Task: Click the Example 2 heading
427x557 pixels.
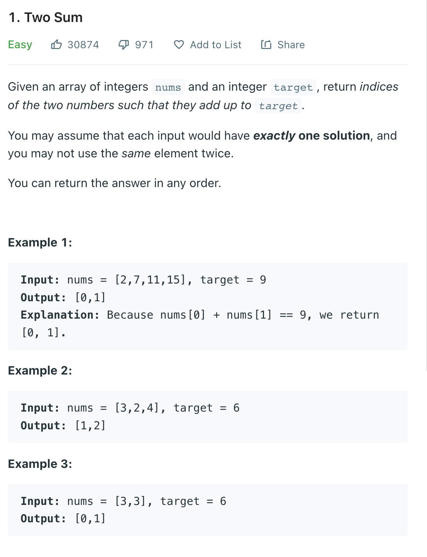Action: click(x=40, y=370)
